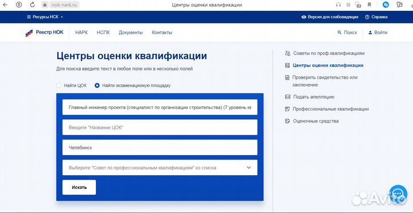Click the Yandex home icon in toolbar
The image size is (413, 213).
[19, 5]
